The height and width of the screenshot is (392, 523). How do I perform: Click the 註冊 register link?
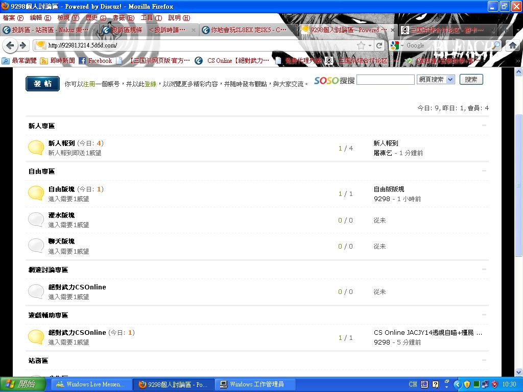89,84
